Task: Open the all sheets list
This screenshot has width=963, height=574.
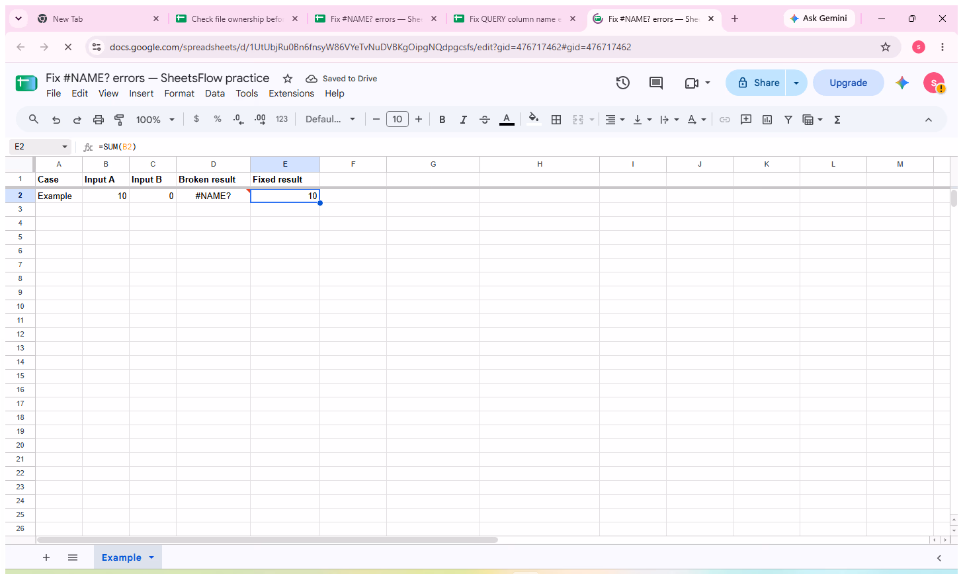Action: pyautogui.click(x=73, y=557)
